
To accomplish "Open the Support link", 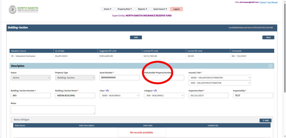I will point(263,2).
